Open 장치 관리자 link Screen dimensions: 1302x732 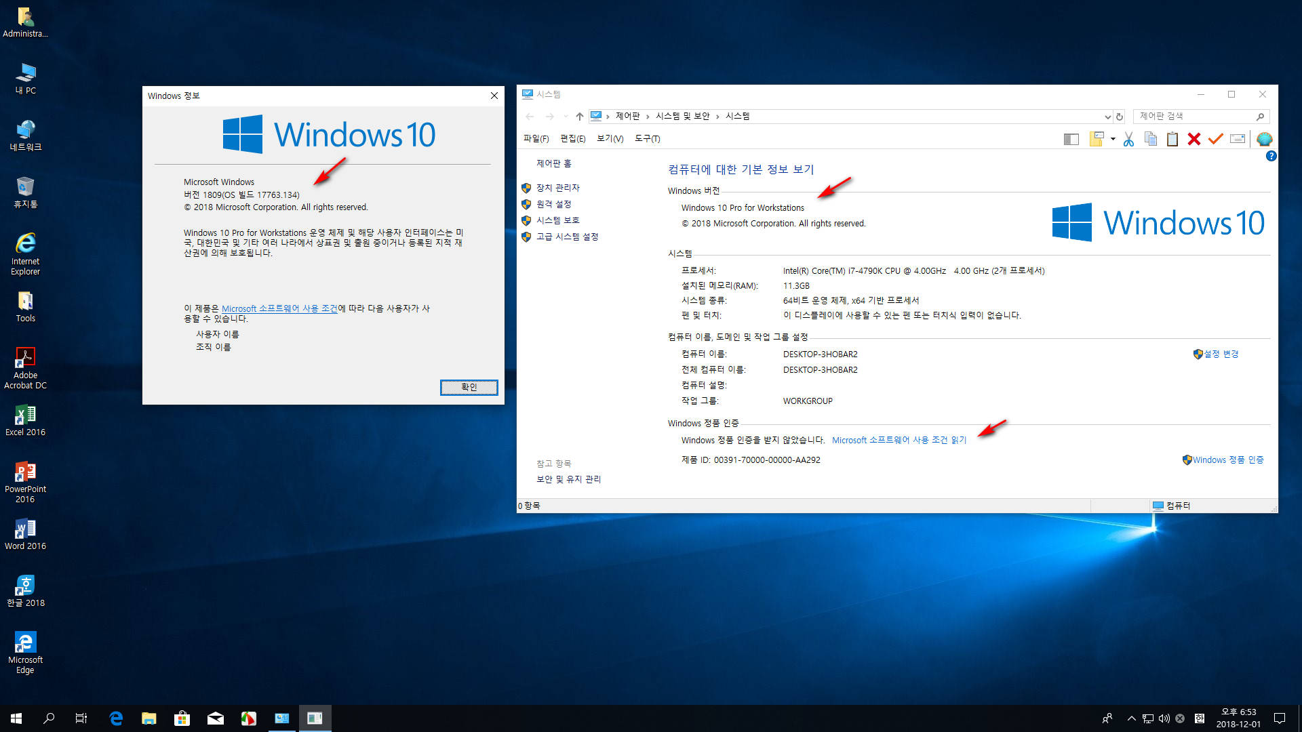point(557,188)
